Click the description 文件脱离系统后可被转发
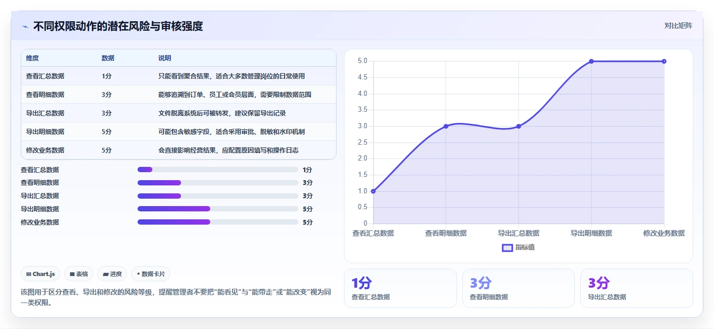Screen dimensions: 714x329 click(x=222, y=113)
